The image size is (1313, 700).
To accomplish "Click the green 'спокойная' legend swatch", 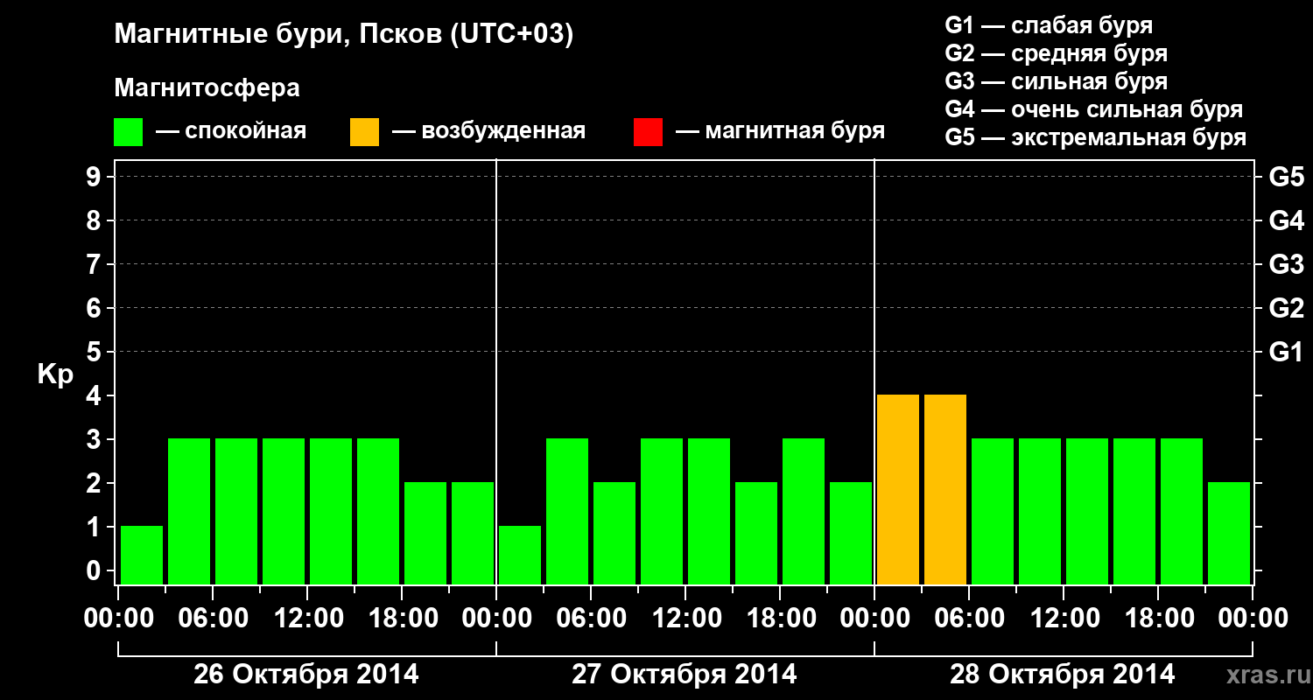I will (x=129, y=132).
